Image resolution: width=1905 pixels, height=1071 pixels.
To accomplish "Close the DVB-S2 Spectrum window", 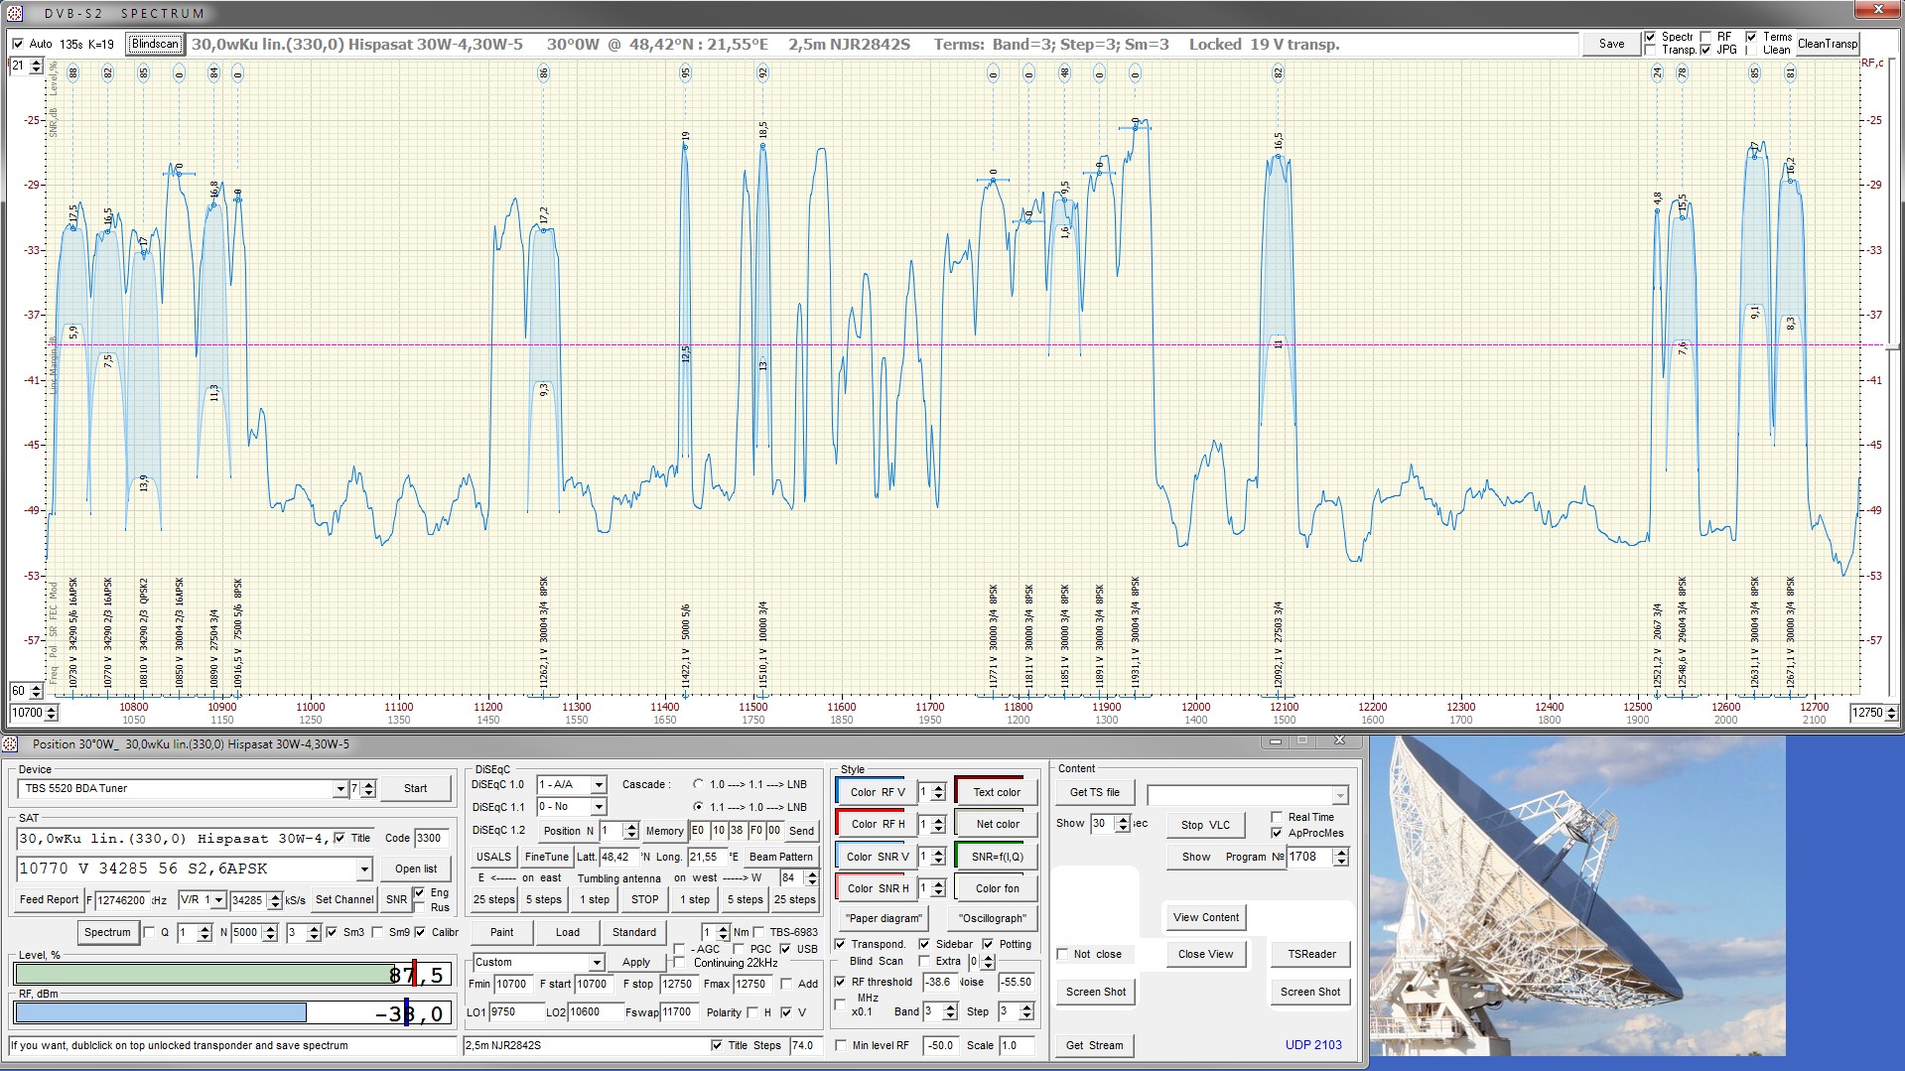I will click(x=1878, y=10).
